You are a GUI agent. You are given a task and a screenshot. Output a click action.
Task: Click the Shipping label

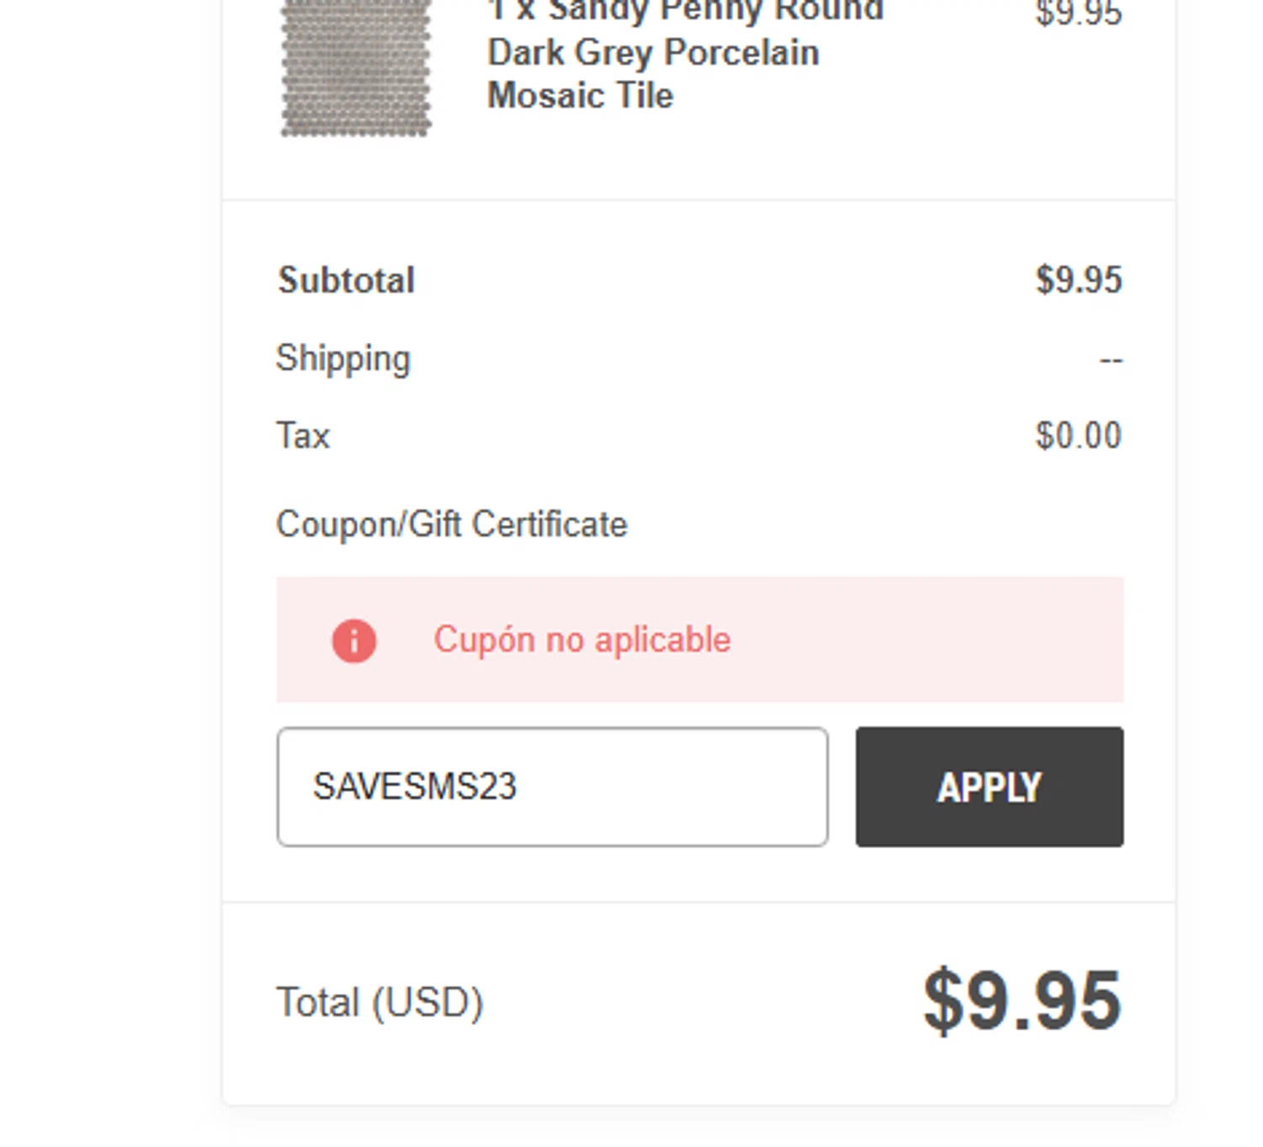[344, 358]
